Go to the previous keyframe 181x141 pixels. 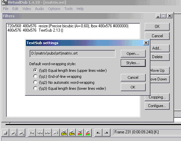[64, 133]
